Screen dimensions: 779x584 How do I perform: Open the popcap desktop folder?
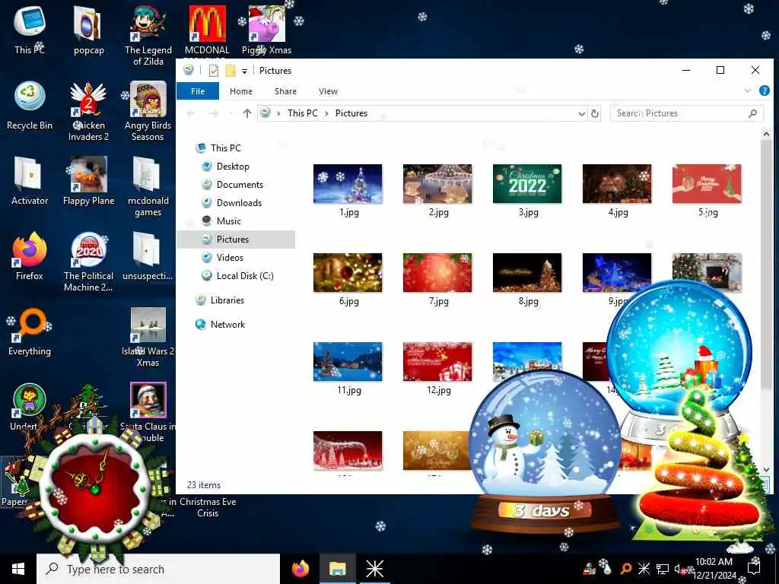[88, 29]
